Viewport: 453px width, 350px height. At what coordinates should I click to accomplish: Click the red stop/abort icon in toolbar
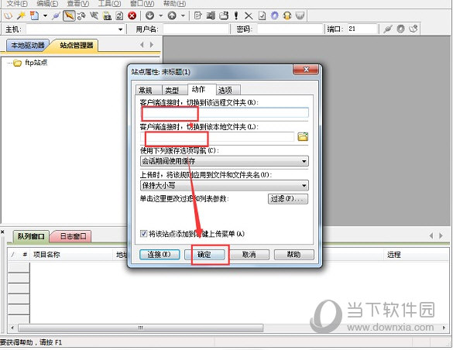click(132, 15)
